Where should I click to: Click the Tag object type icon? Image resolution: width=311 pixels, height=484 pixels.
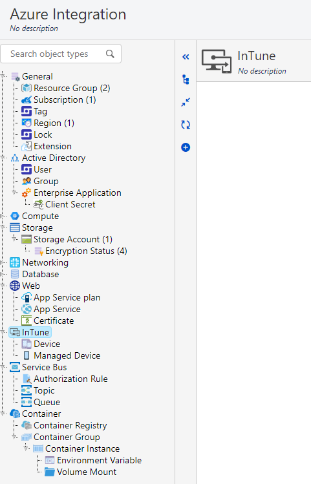pos(27,111)
